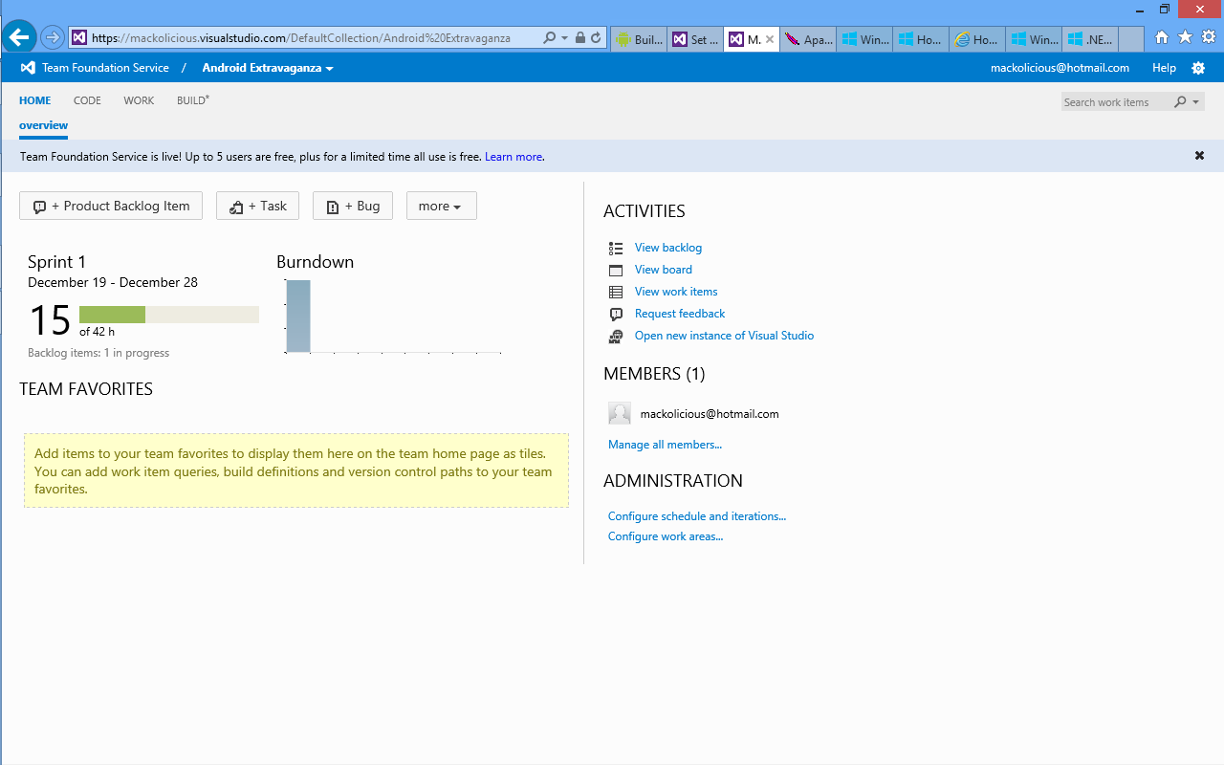The height and width of the screenshot is (765, 1224).
Task: Click the browser Tools gear icon
Action: point(1209,37)
